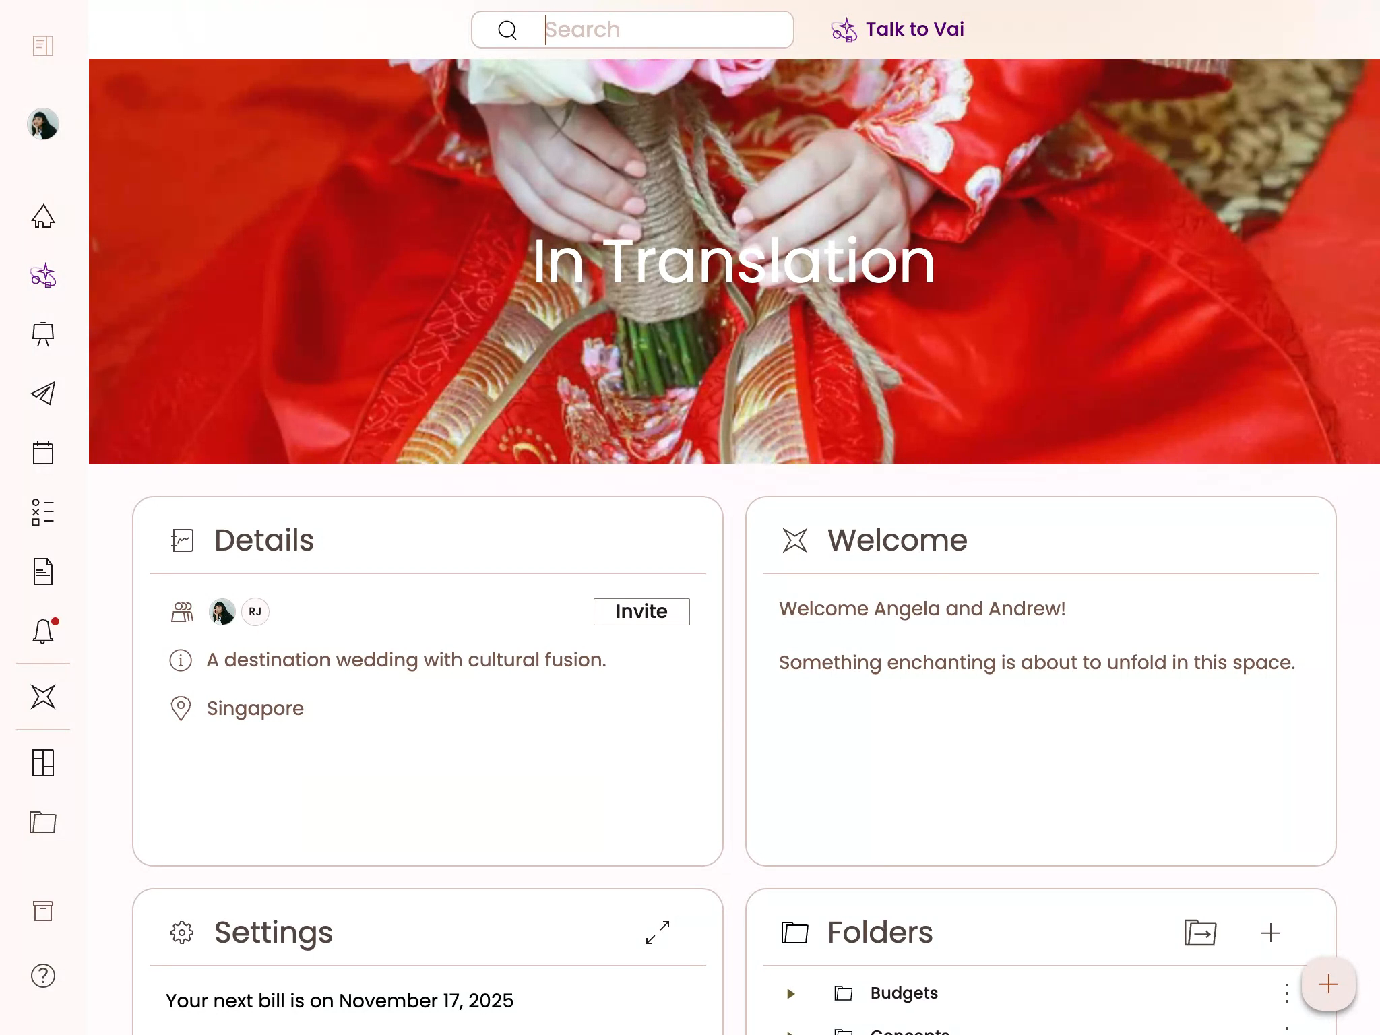Expand the Budgets folder
The width and height of the screenshot is (1380, 1035).
[791, 993]
